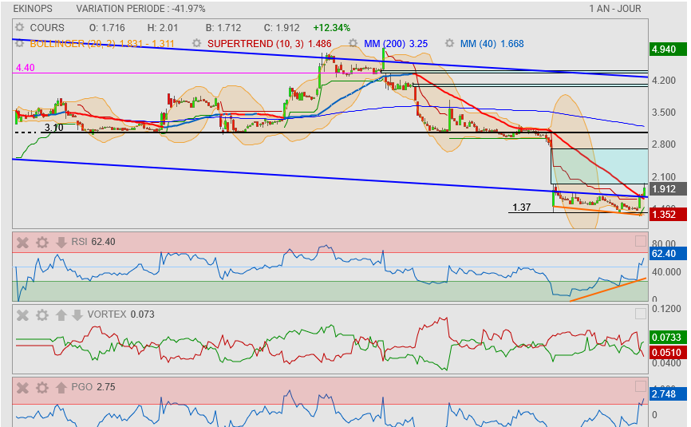The image size is (691, 427).
Task: Open MM (200) moving average settings gear
Action: coord(353,43)
